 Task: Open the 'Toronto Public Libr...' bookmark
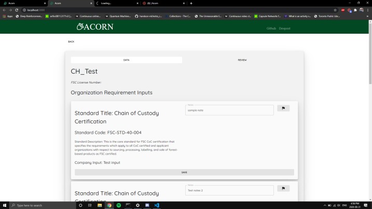tap(327, 16)
